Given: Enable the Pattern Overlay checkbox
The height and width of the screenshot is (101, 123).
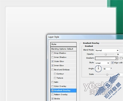Looking at the screenshot, I should [x=52, y=94].
